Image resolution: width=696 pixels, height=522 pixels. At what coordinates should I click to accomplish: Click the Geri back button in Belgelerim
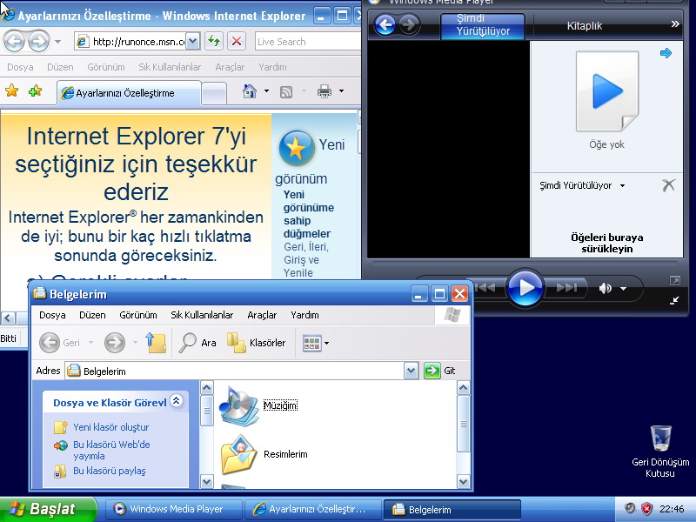[60, 343]
